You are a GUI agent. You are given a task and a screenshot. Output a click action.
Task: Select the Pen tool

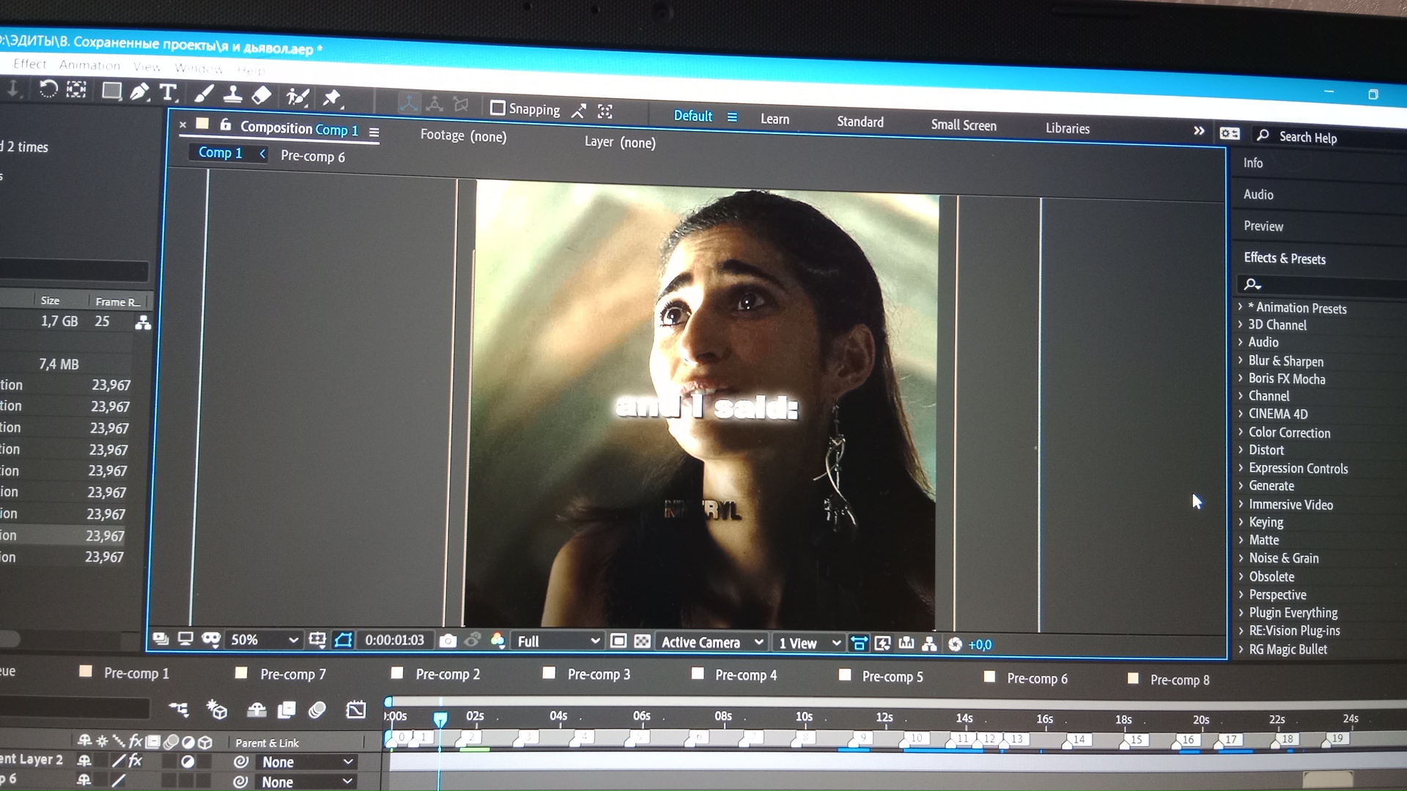coord(139,92)
